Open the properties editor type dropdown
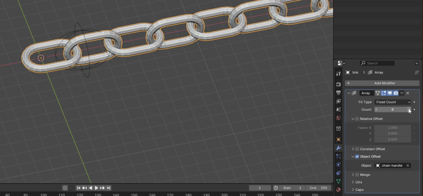Image resolution: width=423 pixels, height=196 pixels. 341,63
